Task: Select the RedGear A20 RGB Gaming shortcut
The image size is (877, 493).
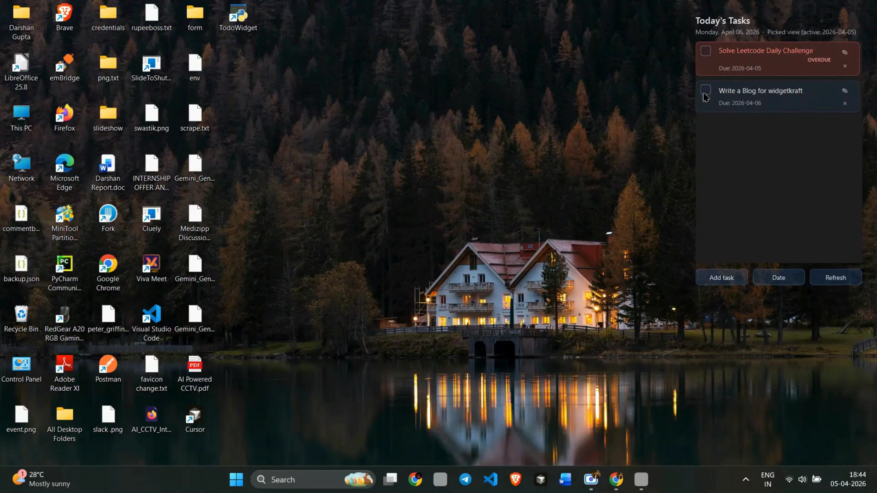Action: coord(65,324)
